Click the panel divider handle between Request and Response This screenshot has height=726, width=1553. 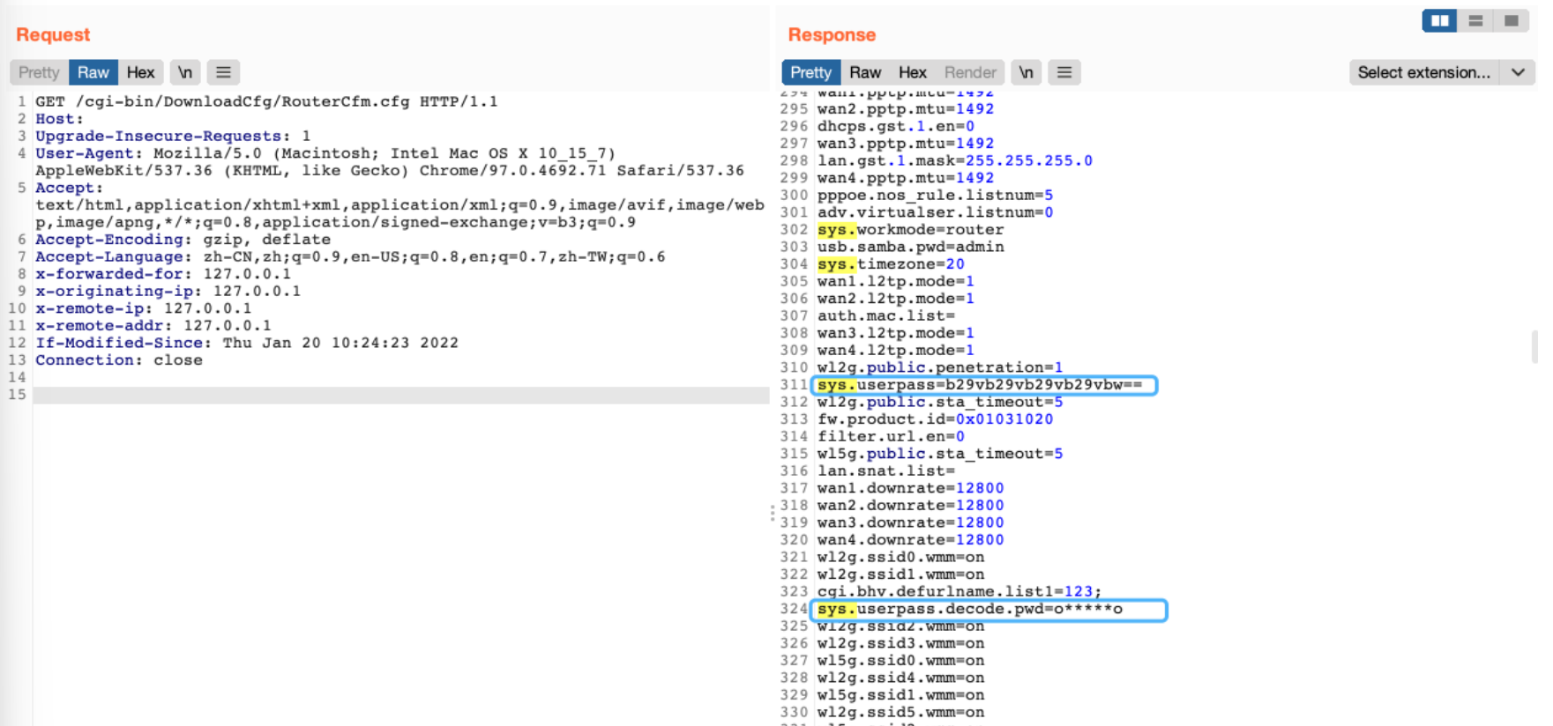pyautogui.click(x=773, y=513)
